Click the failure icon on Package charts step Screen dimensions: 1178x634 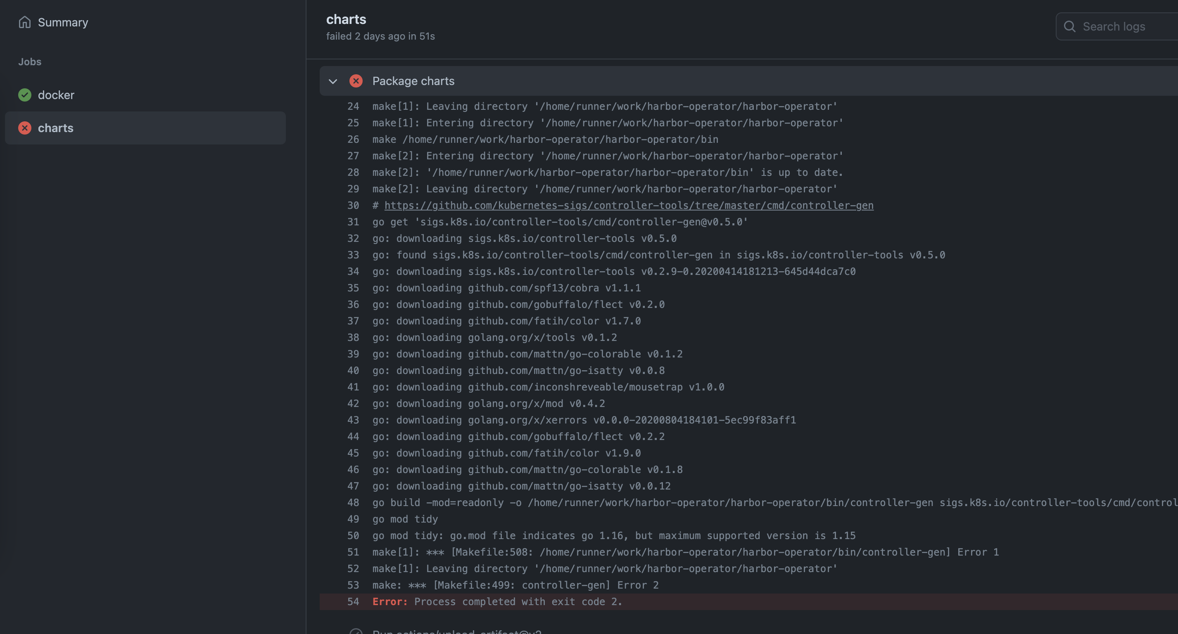(x=356, y=81)
